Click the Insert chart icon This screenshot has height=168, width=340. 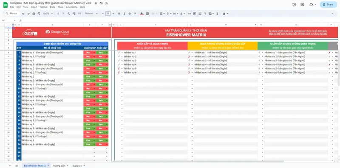[200, 14]
